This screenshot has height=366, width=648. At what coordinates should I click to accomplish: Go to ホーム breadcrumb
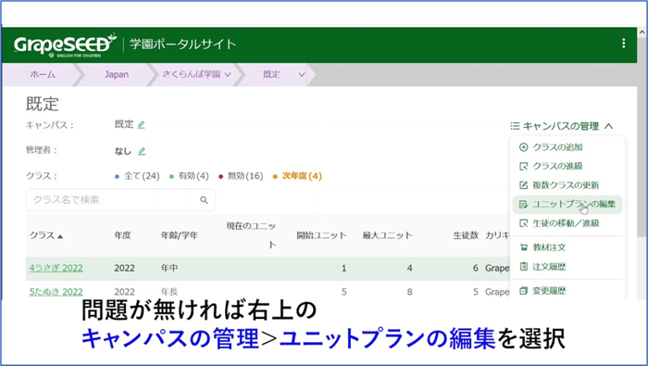coord(43,74)
